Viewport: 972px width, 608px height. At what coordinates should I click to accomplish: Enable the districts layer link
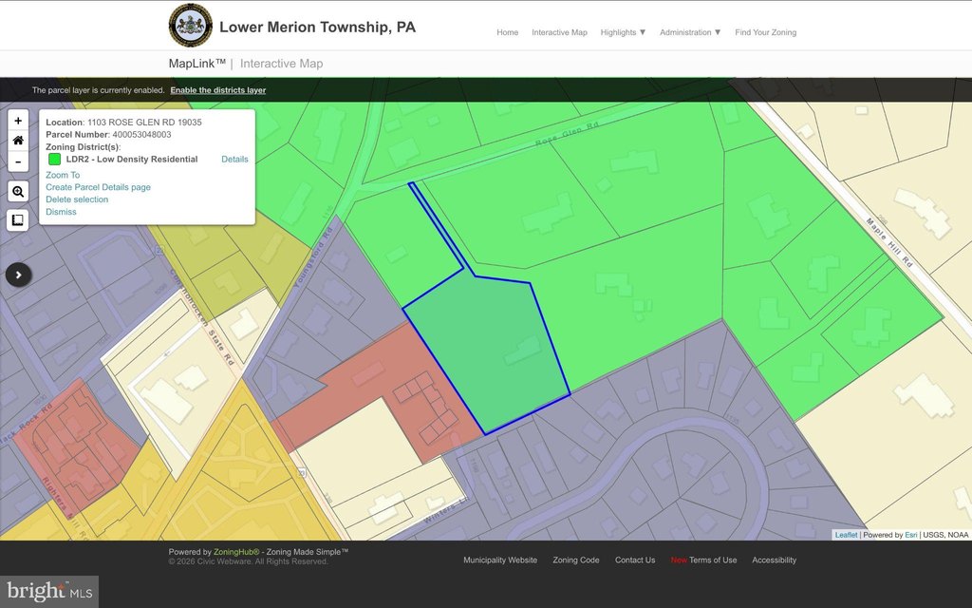pyautogui.click(x=218, y=90)
